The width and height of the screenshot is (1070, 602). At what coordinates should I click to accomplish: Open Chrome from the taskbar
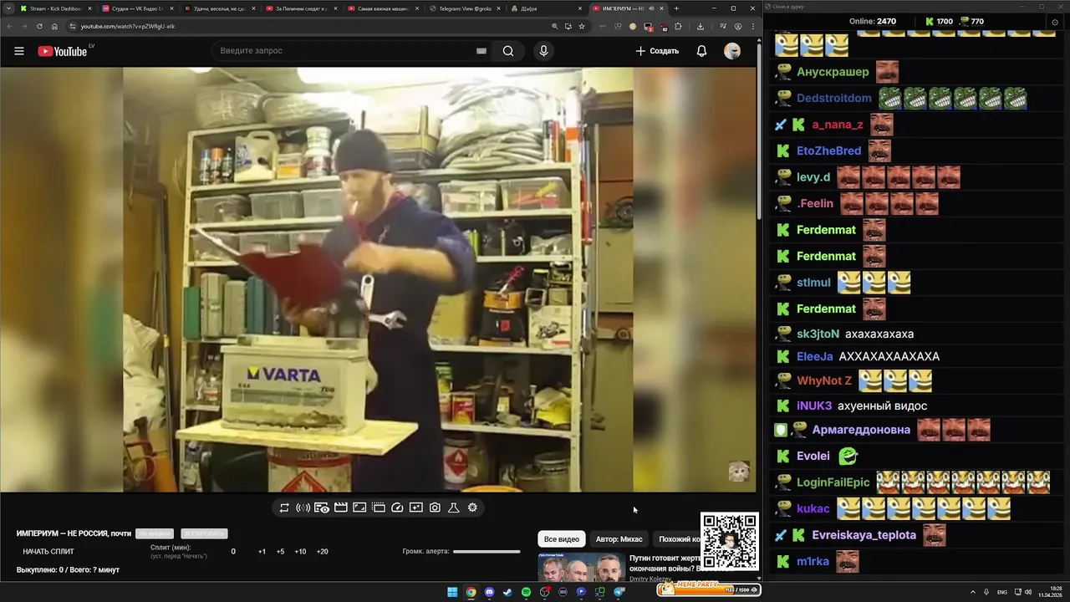tap(471, 592)
